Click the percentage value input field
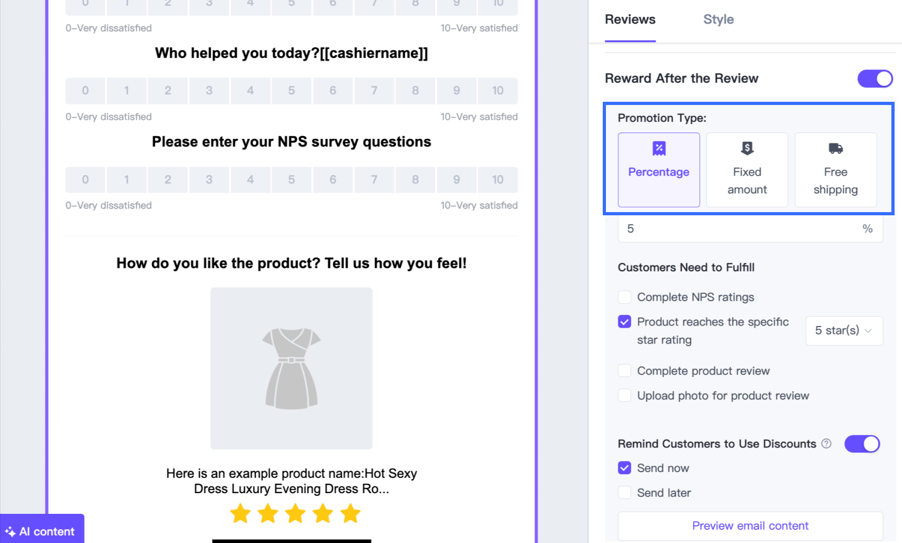Image resolution: width=902 pixels, height=543 pixels. 740,229
